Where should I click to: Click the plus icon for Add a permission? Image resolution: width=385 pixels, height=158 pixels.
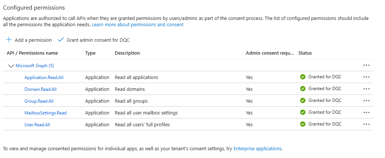[9, 39]
